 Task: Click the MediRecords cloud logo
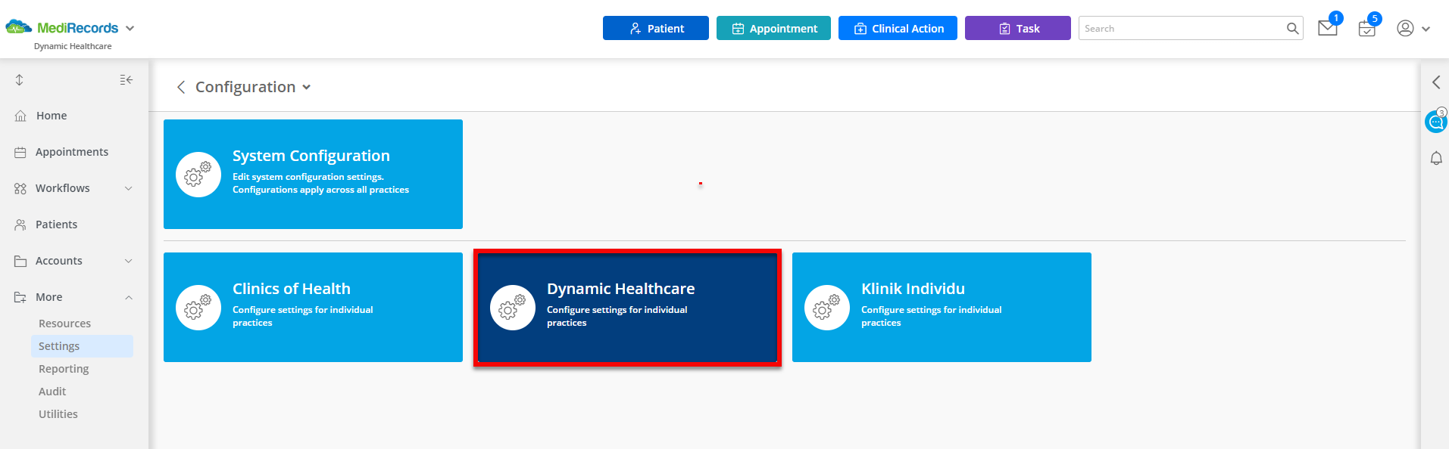[x=19, y=28]
